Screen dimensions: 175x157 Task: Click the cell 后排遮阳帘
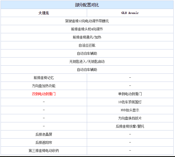coord(44,142)
